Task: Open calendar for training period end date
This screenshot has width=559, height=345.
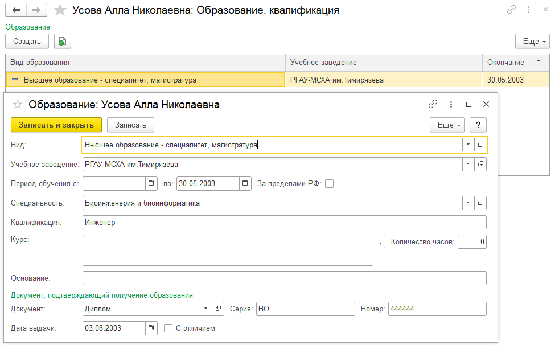Action: 245,183
